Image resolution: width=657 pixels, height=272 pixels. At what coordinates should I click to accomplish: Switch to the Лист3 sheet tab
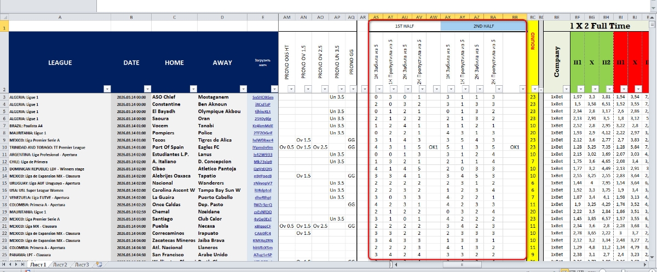[82, 265]
